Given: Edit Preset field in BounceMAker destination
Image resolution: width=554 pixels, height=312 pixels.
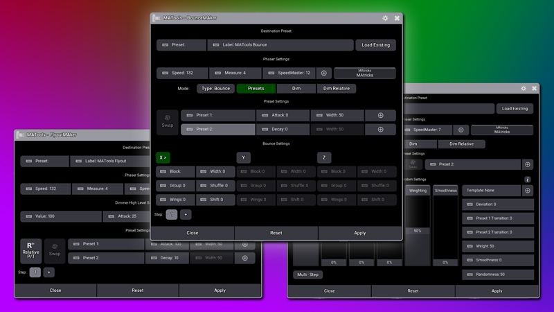Looking at the screenshot, I should (181, 45).
